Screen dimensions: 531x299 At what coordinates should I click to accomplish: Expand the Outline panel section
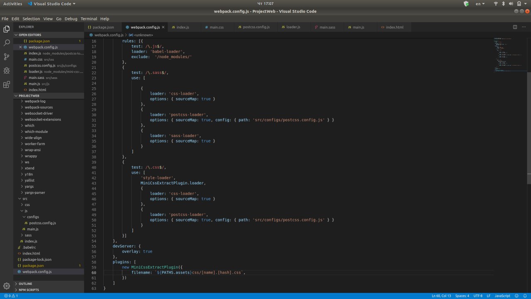25,284
